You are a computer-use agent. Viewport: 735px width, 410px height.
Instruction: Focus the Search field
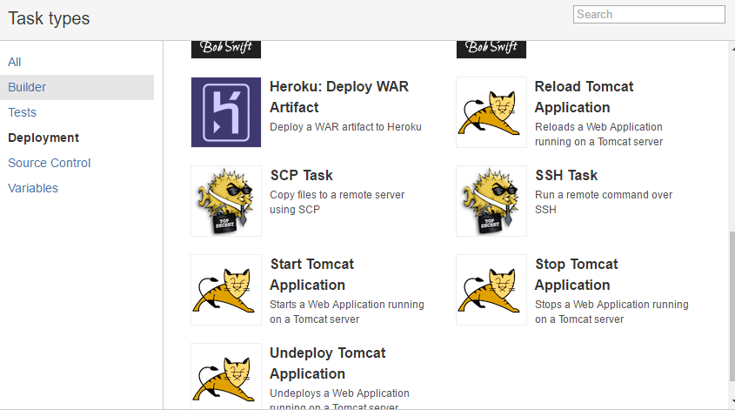pos(649,15)
